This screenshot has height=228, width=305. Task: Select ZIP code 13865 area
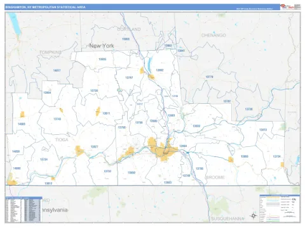click(245, 156)
